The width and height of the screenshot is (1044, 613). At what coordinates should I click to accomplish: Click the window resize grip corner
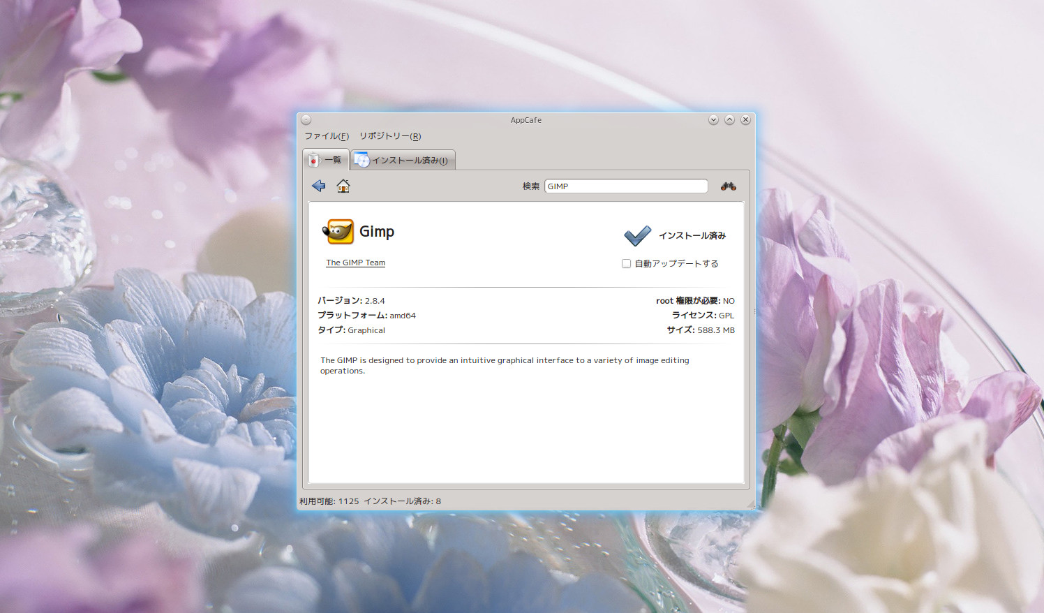(751, 504)
